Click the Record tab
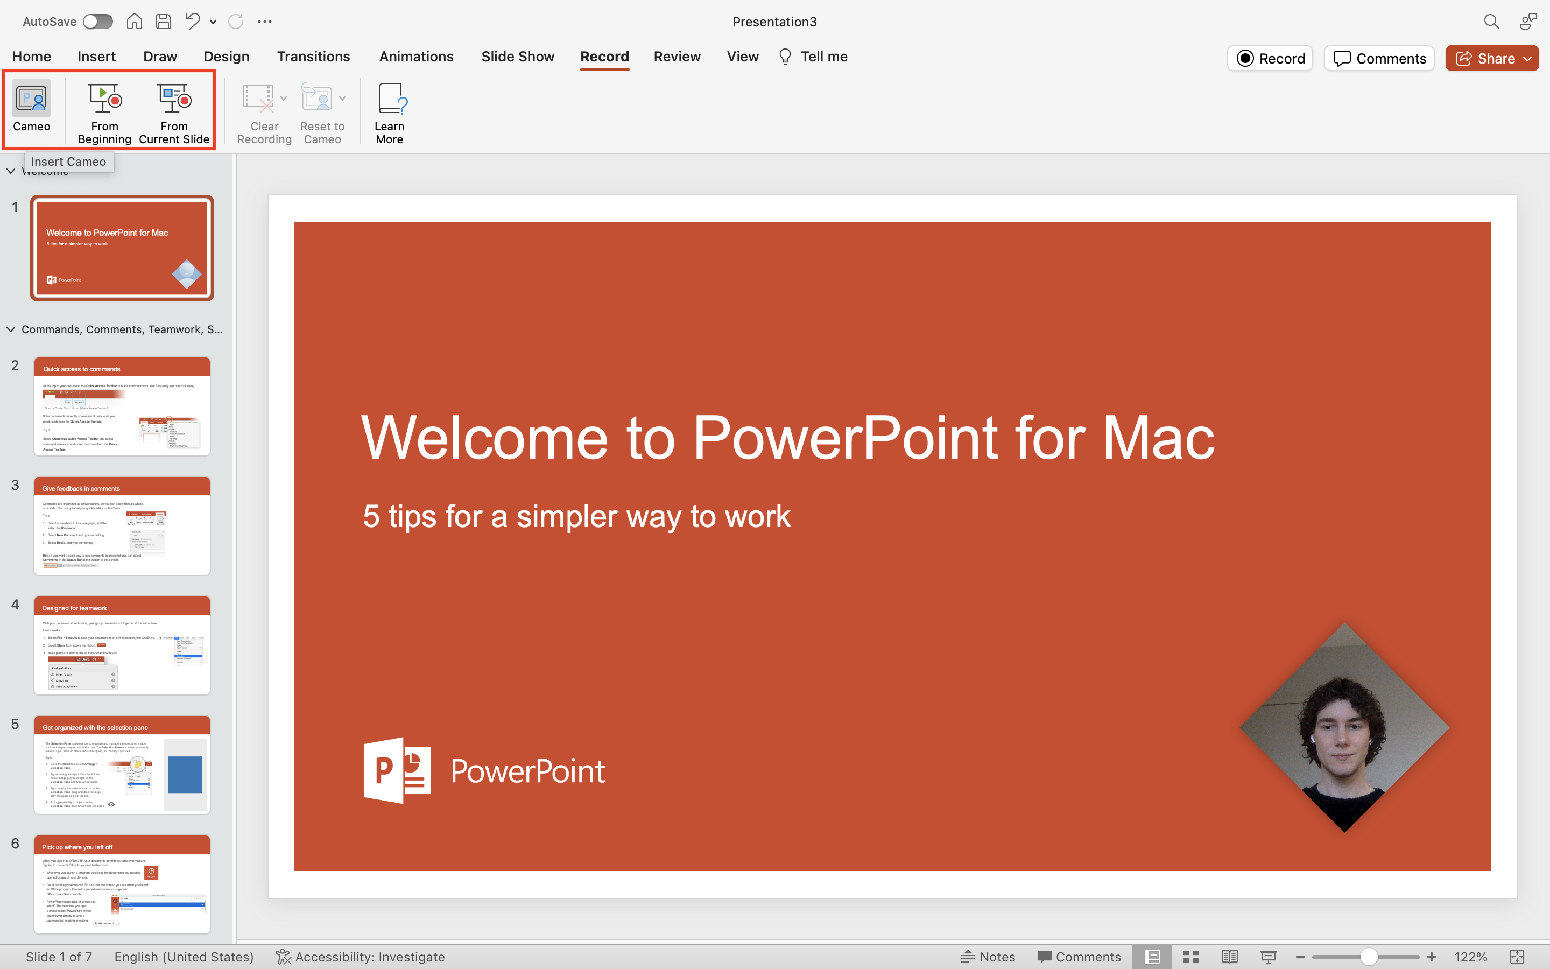Image resolution: width=1550 pixels, height=969 pixels. click(x=604, y=56)
